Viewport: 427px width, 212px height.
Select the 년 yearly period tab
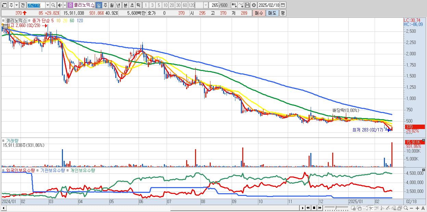(118, 5)
